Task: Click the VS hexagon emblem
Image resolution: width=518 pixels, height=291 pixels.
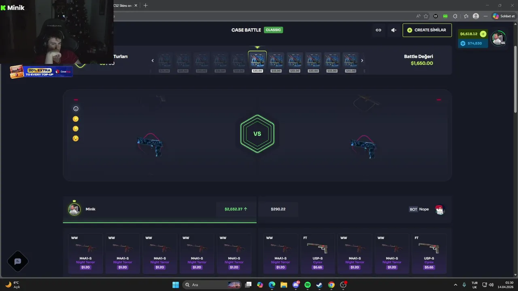Action: coord(257,134)
